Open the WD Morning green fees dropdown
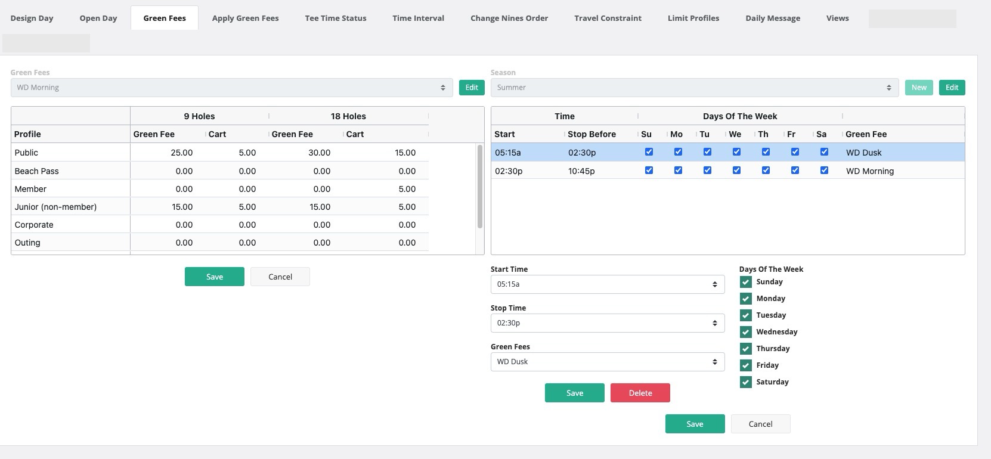 coord(231,88)
